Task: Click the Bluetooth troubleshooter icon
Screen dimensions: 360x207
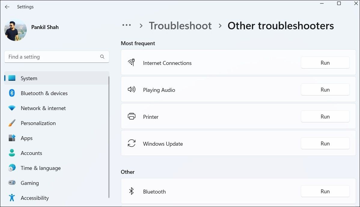Action: pos(132,191)
